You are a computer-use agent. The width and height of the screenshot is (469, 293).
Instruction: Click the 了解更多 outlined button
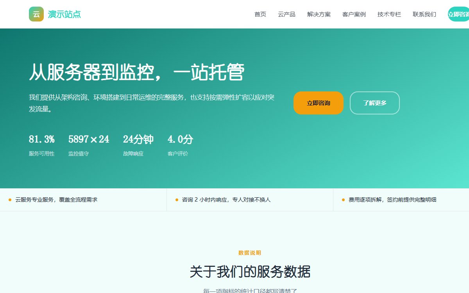[x=375, y=103]
